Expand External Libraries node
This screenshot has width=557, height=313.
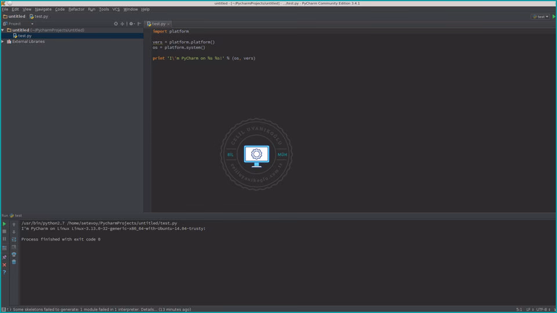[x=3, y=42]
